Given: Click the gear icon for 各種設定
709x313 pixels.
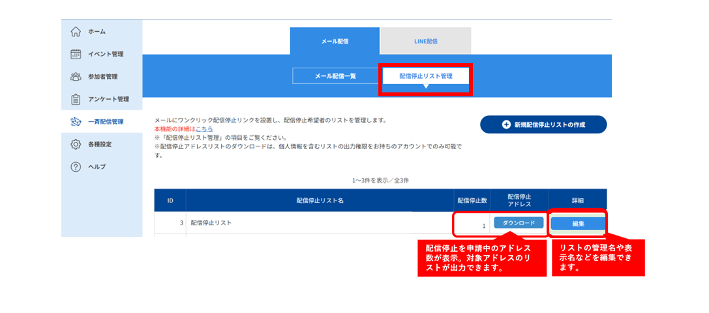Looking at the screenshot, I should pyautogui.click(x=76, y=144).
